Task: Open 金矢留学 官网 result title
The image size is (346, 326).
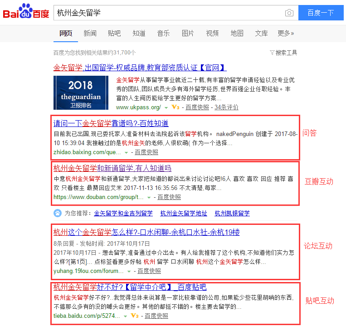Action: (140, 68)
